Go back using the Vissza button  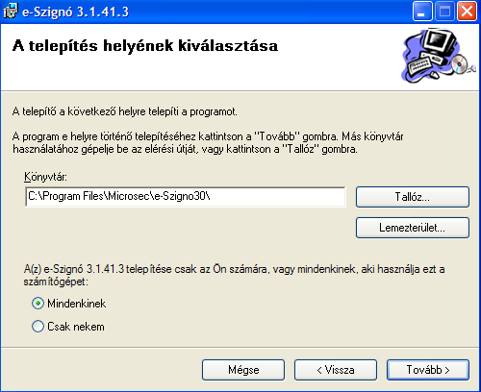pyautogui.click(x=336, y=370)
